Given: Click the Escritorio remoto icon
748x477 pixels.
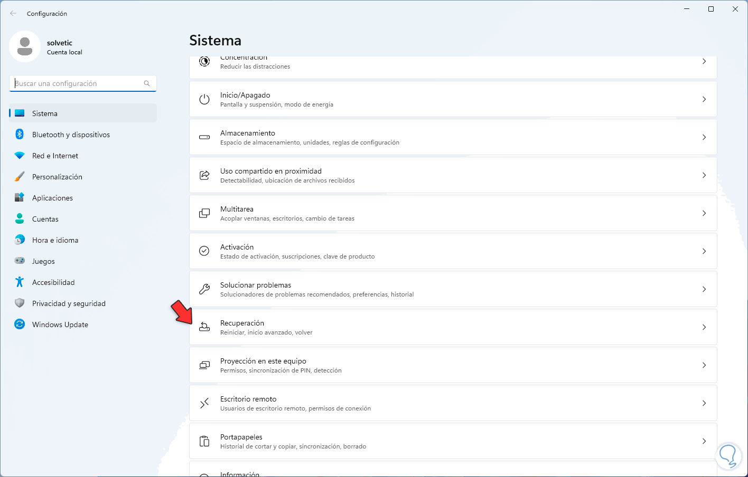Looking at the screenshot, I should point(204,403).
